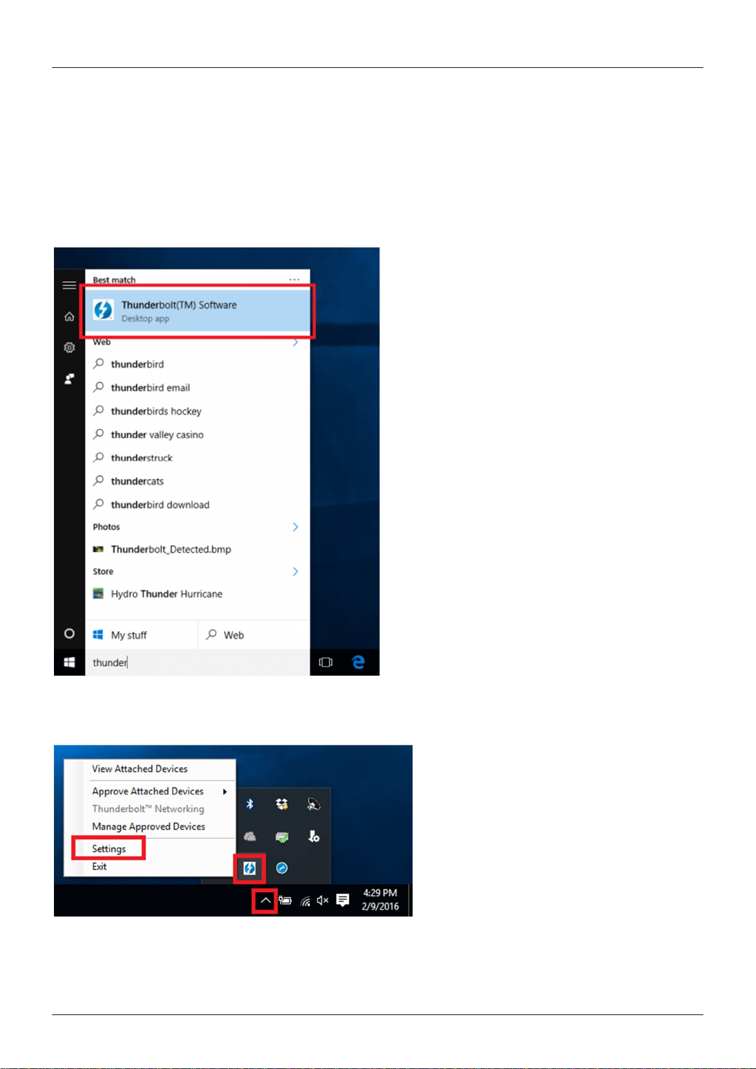Click the feedback person icon in sidebar
Viewport: 756px width, 1069px height.
(69, 379)
